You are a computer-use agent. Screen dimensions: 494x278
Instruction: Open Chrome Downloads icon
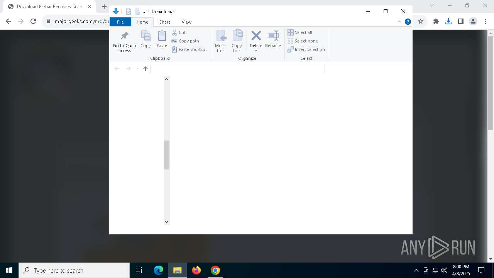pos(448,22)
